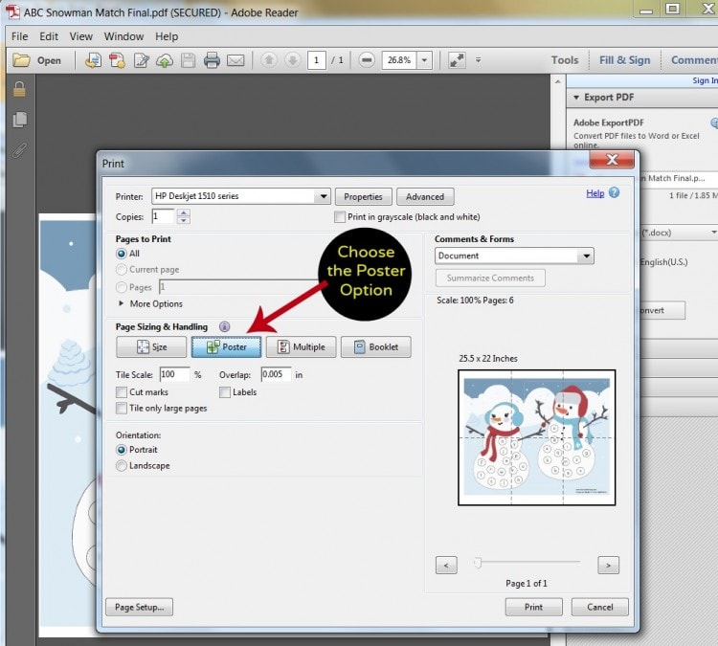Open the Window menu
This screenshot has width=718, height=646.
coord(123,36)
